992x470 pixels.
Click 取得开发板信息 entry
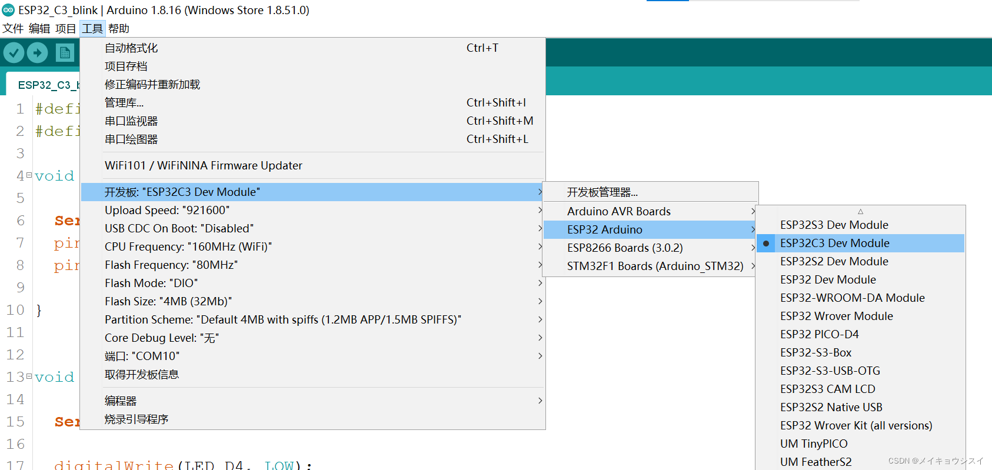[312, 374]
